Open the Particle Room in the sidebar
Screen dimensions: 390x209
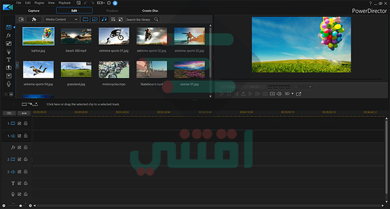click(9, 52)
